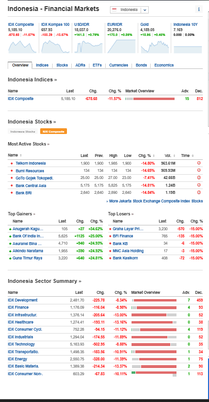Click IDX Infrastructur. market overview bar

click(154, 315)
